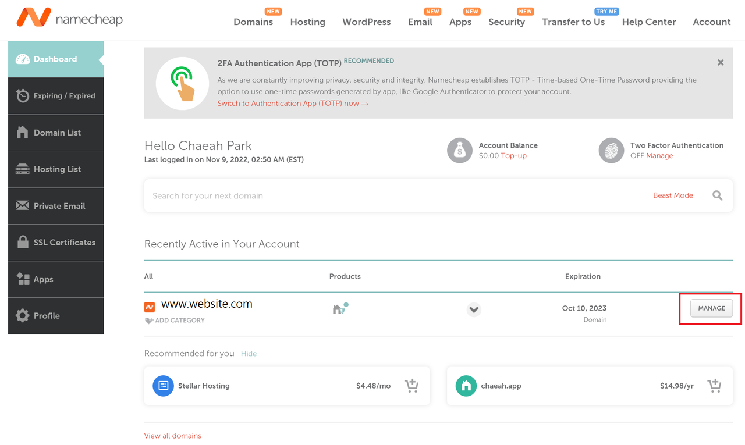
Task: Close the 2FA Authentication banner
Action: pos(721,62)
